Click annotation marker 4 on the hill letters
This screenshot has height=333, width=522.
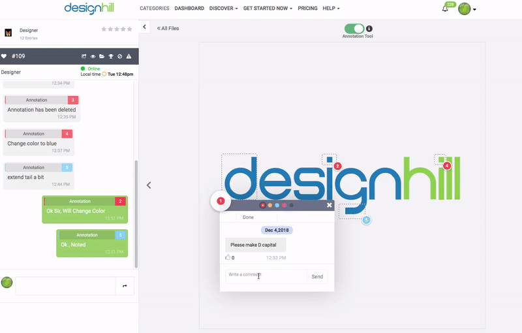click(447, 165)
